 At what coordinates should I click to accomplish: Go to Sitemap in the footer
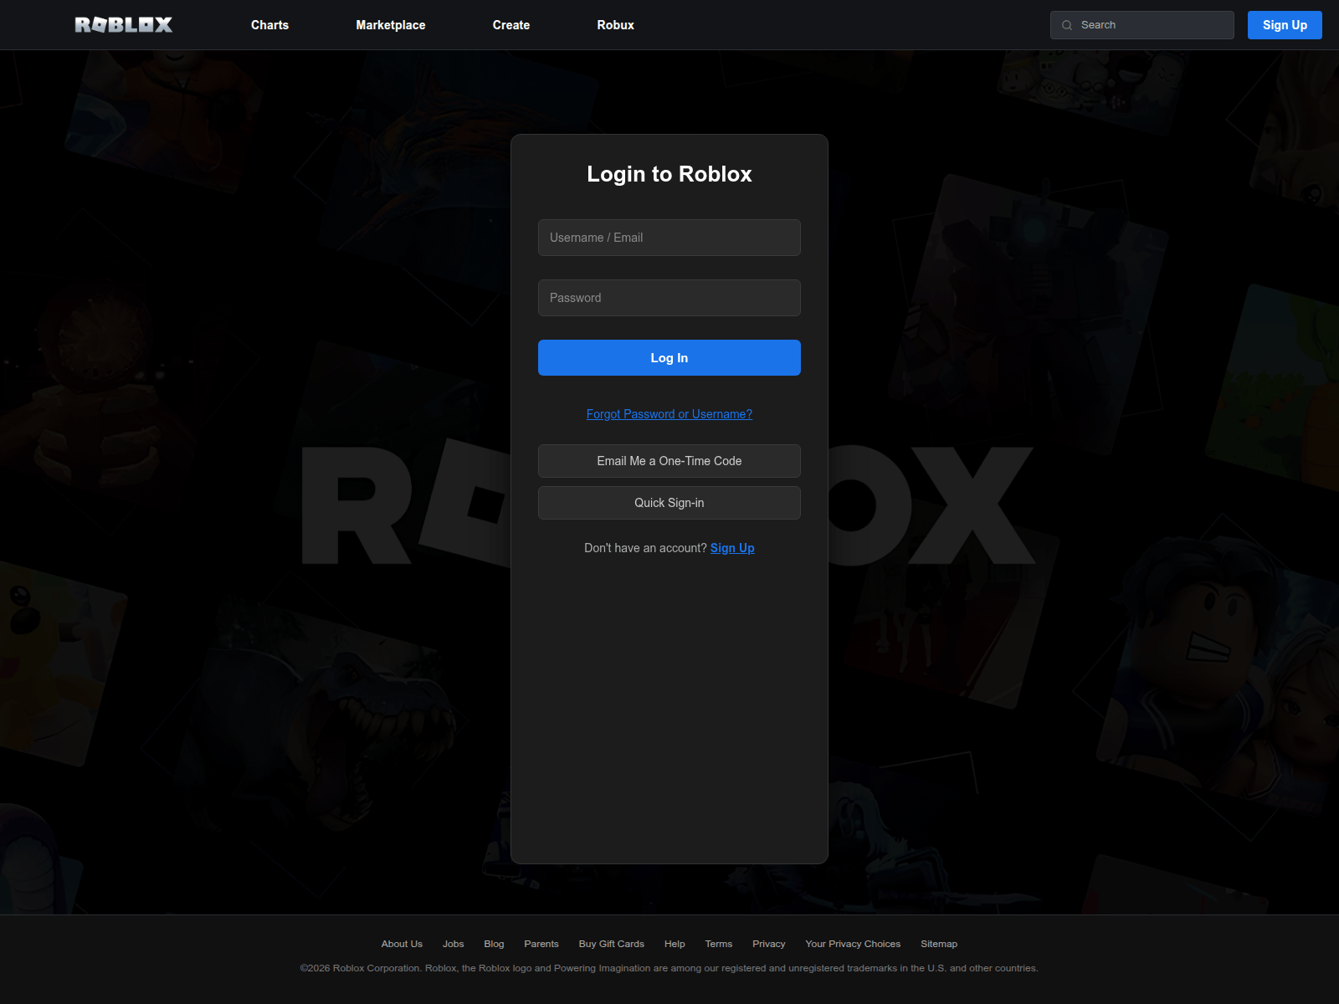coord(939,944)
